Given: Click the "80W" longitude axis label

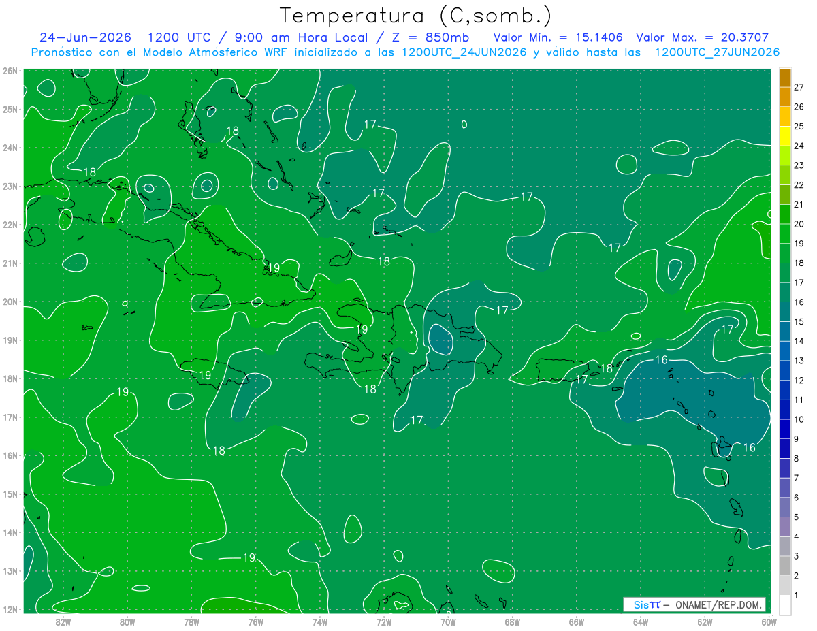Looking at the screenshot, I should point(127,621).
